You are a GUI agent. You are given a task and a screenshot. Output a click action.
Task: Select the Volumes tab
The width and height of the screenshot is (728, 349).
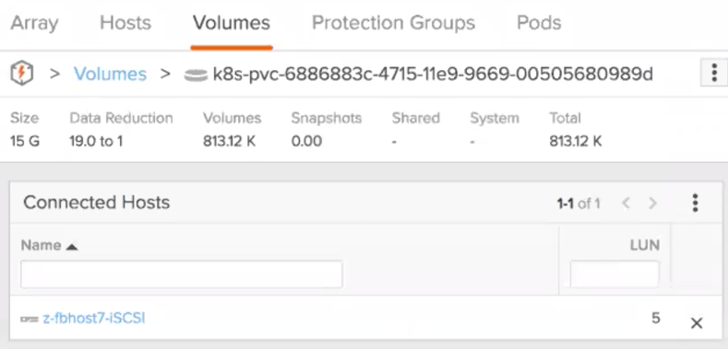point(232,23)
